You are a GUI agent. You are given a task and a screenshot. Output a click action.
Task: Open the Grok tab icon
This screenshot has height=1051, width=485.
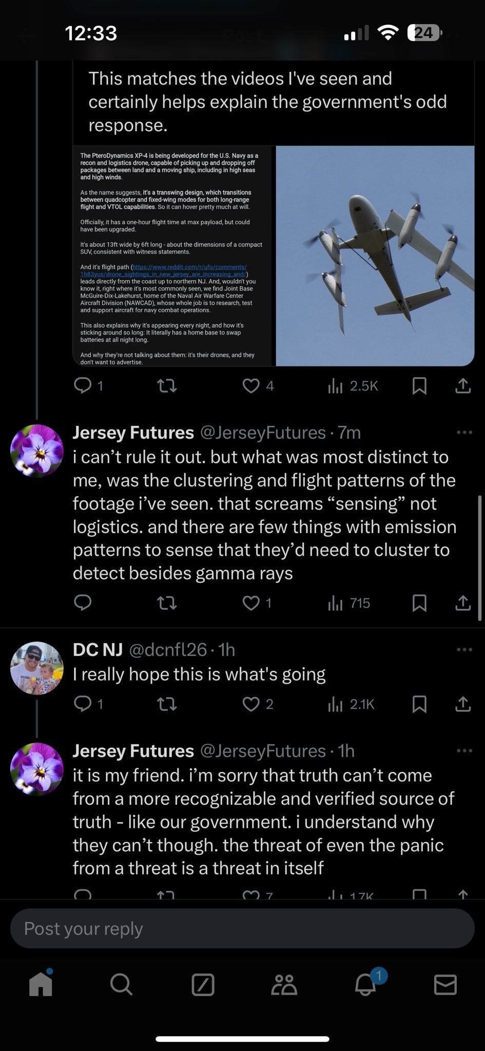pos(203,984)
